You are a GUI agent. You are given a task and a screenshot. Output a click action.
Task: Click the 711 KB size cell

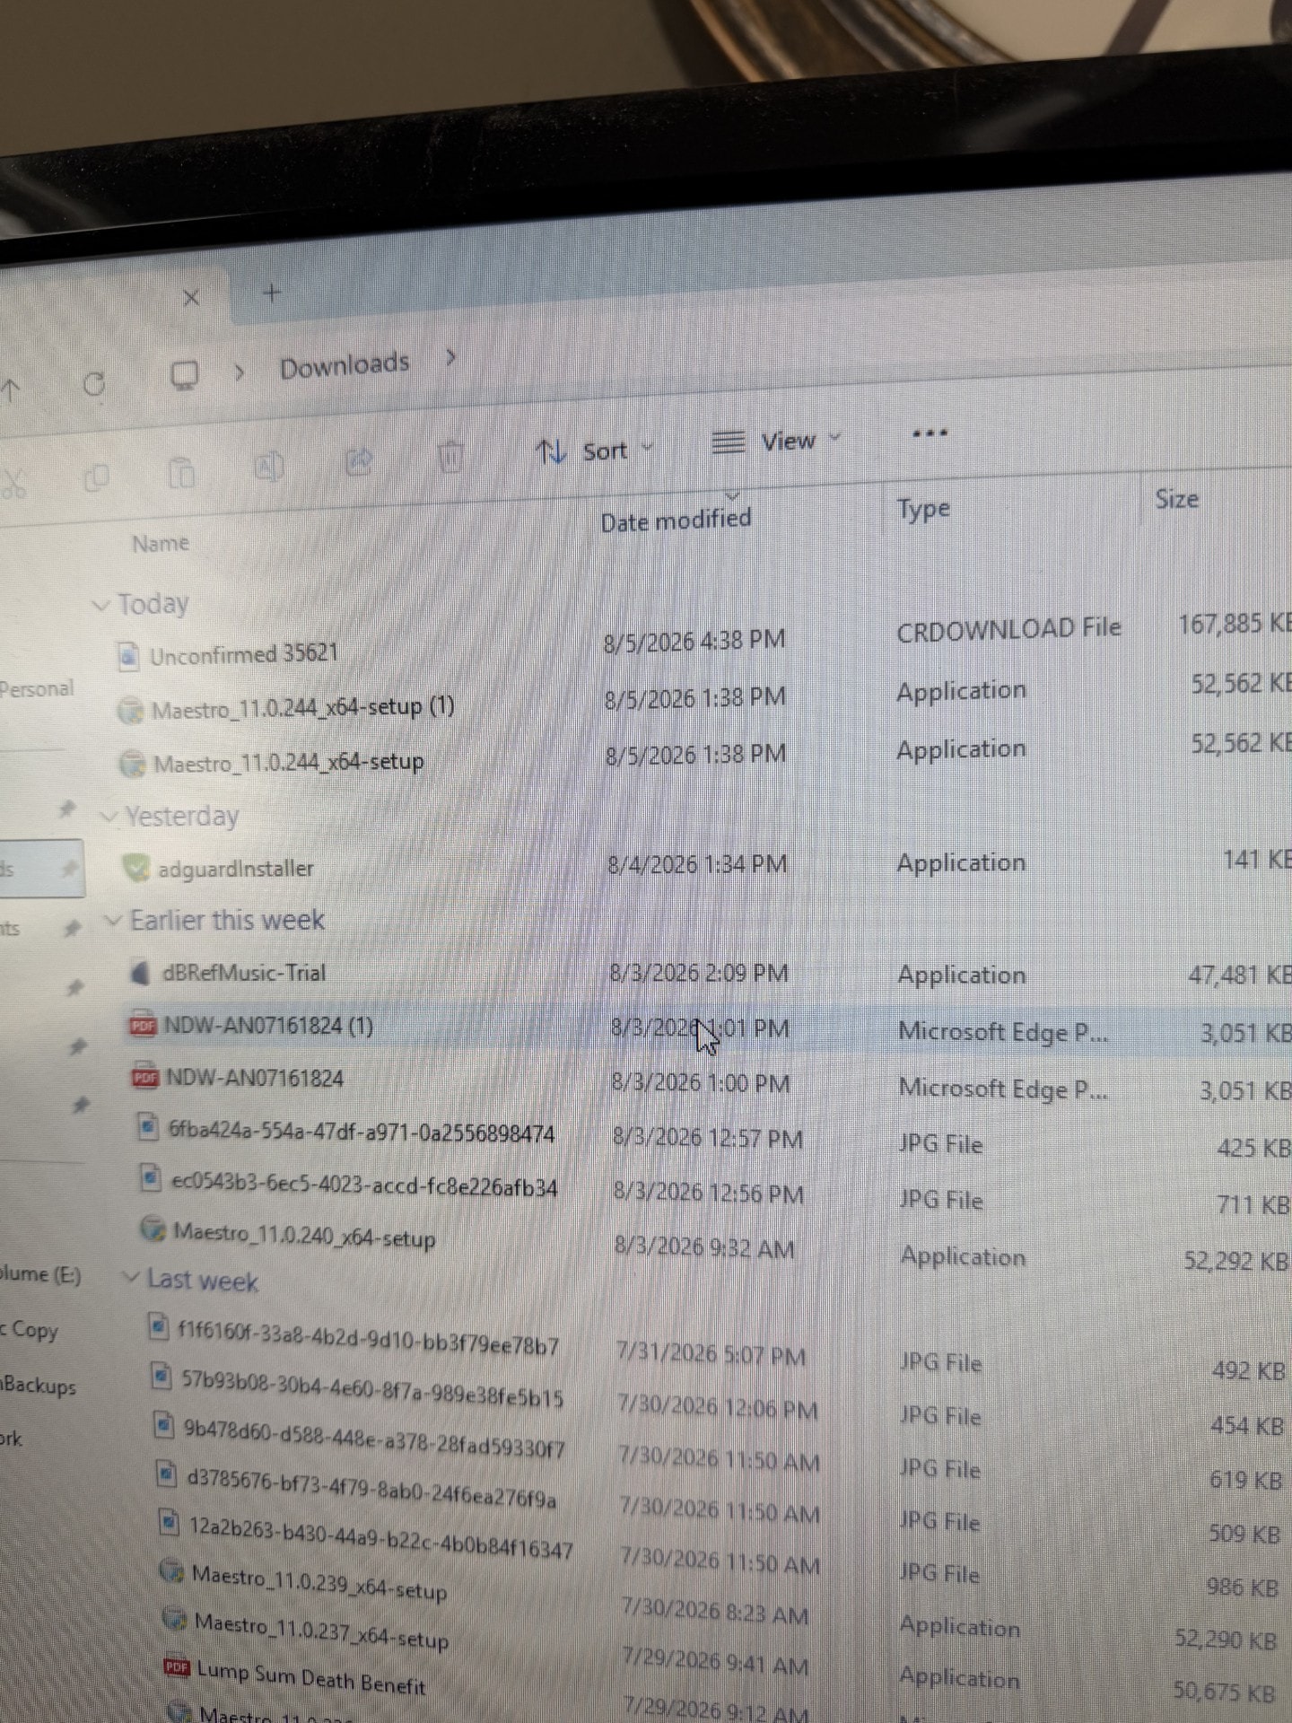(1254, 1204)
